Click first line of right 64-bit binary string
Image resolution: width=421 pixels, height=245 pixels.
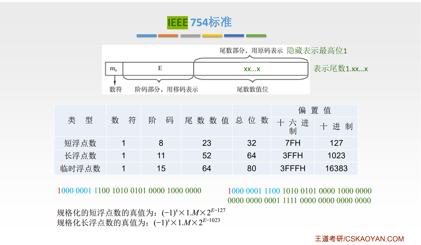[x=300, y=191]
